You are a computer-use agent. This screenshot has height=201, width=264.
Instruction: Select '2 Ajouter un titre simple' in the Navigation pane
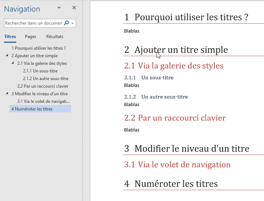click(34, 56)
